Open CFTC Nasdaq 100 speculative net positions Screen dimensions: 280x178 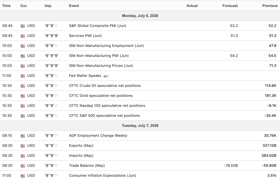pos(107,106)
